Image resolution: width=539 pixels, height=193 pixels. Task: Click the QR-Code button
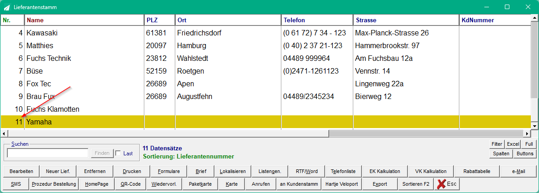tap(131, 184)
